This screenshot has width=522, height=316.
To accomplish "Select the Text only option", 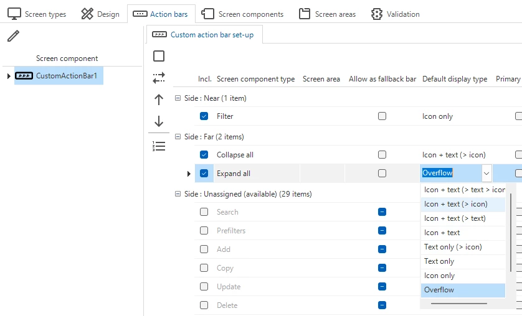I will [x=439, y=261].
